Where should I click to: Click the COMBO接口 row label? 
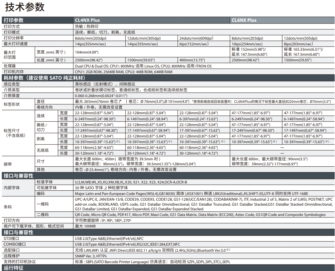[15, 244]
